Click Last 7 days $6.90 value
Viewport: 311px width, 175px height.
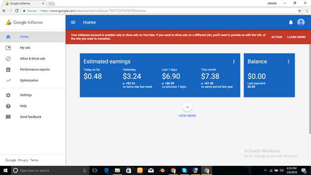click(x=171, y=76)
